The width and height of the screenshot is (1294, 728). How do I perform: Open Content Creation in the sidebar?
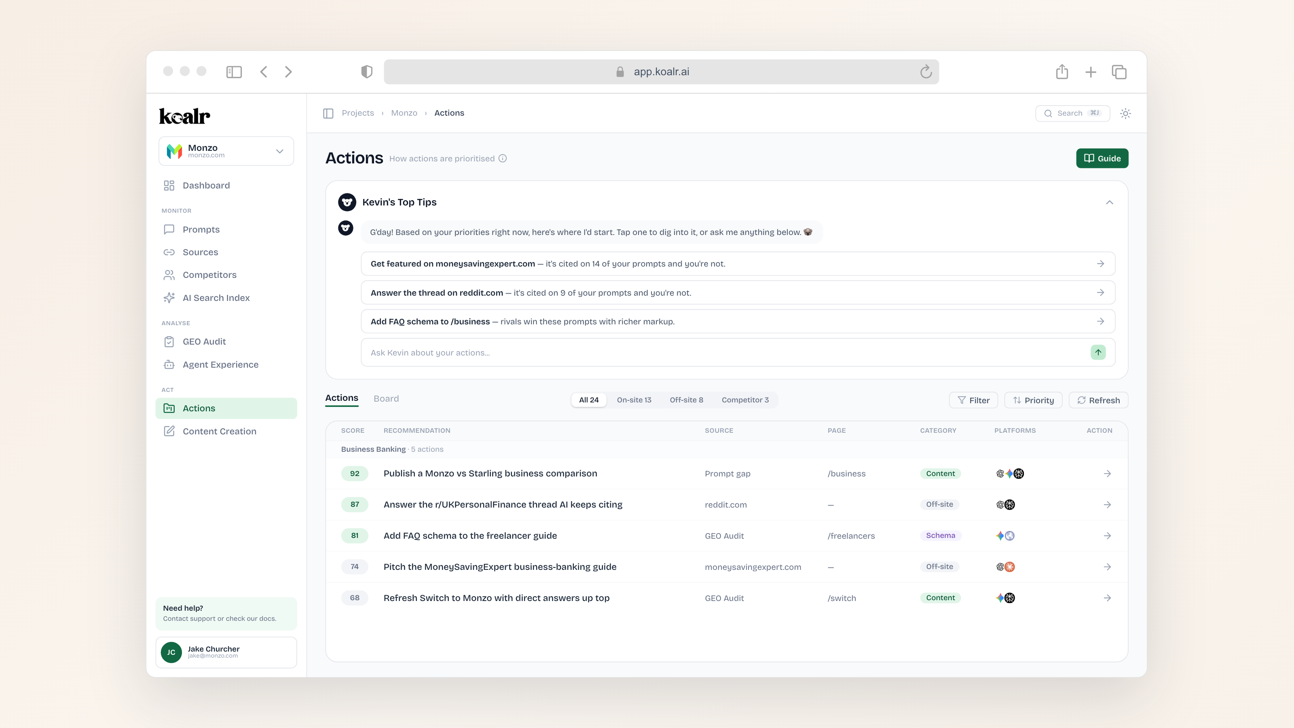pos(226,432)
